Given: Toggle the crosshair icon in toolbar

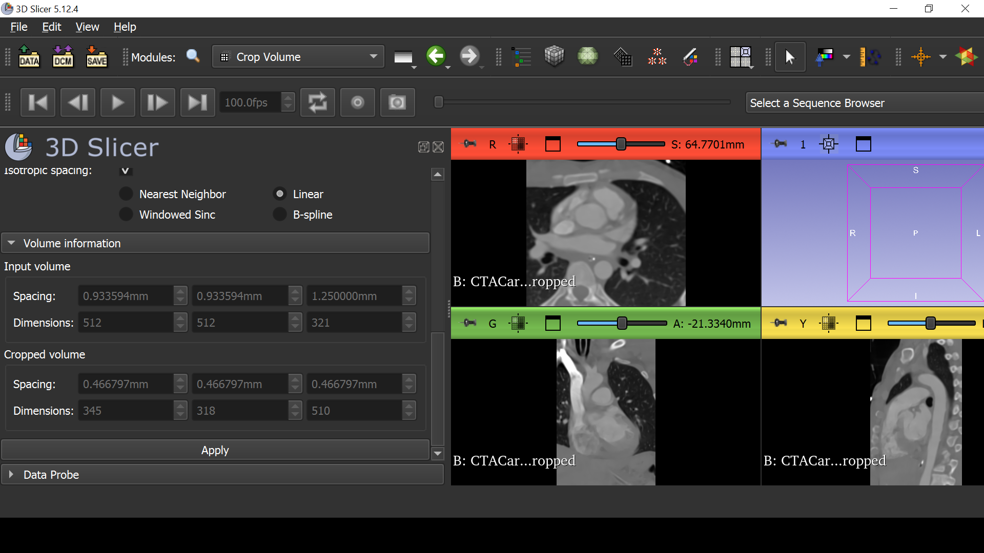Looking at the screenshot, I should (x=921, y=56).
